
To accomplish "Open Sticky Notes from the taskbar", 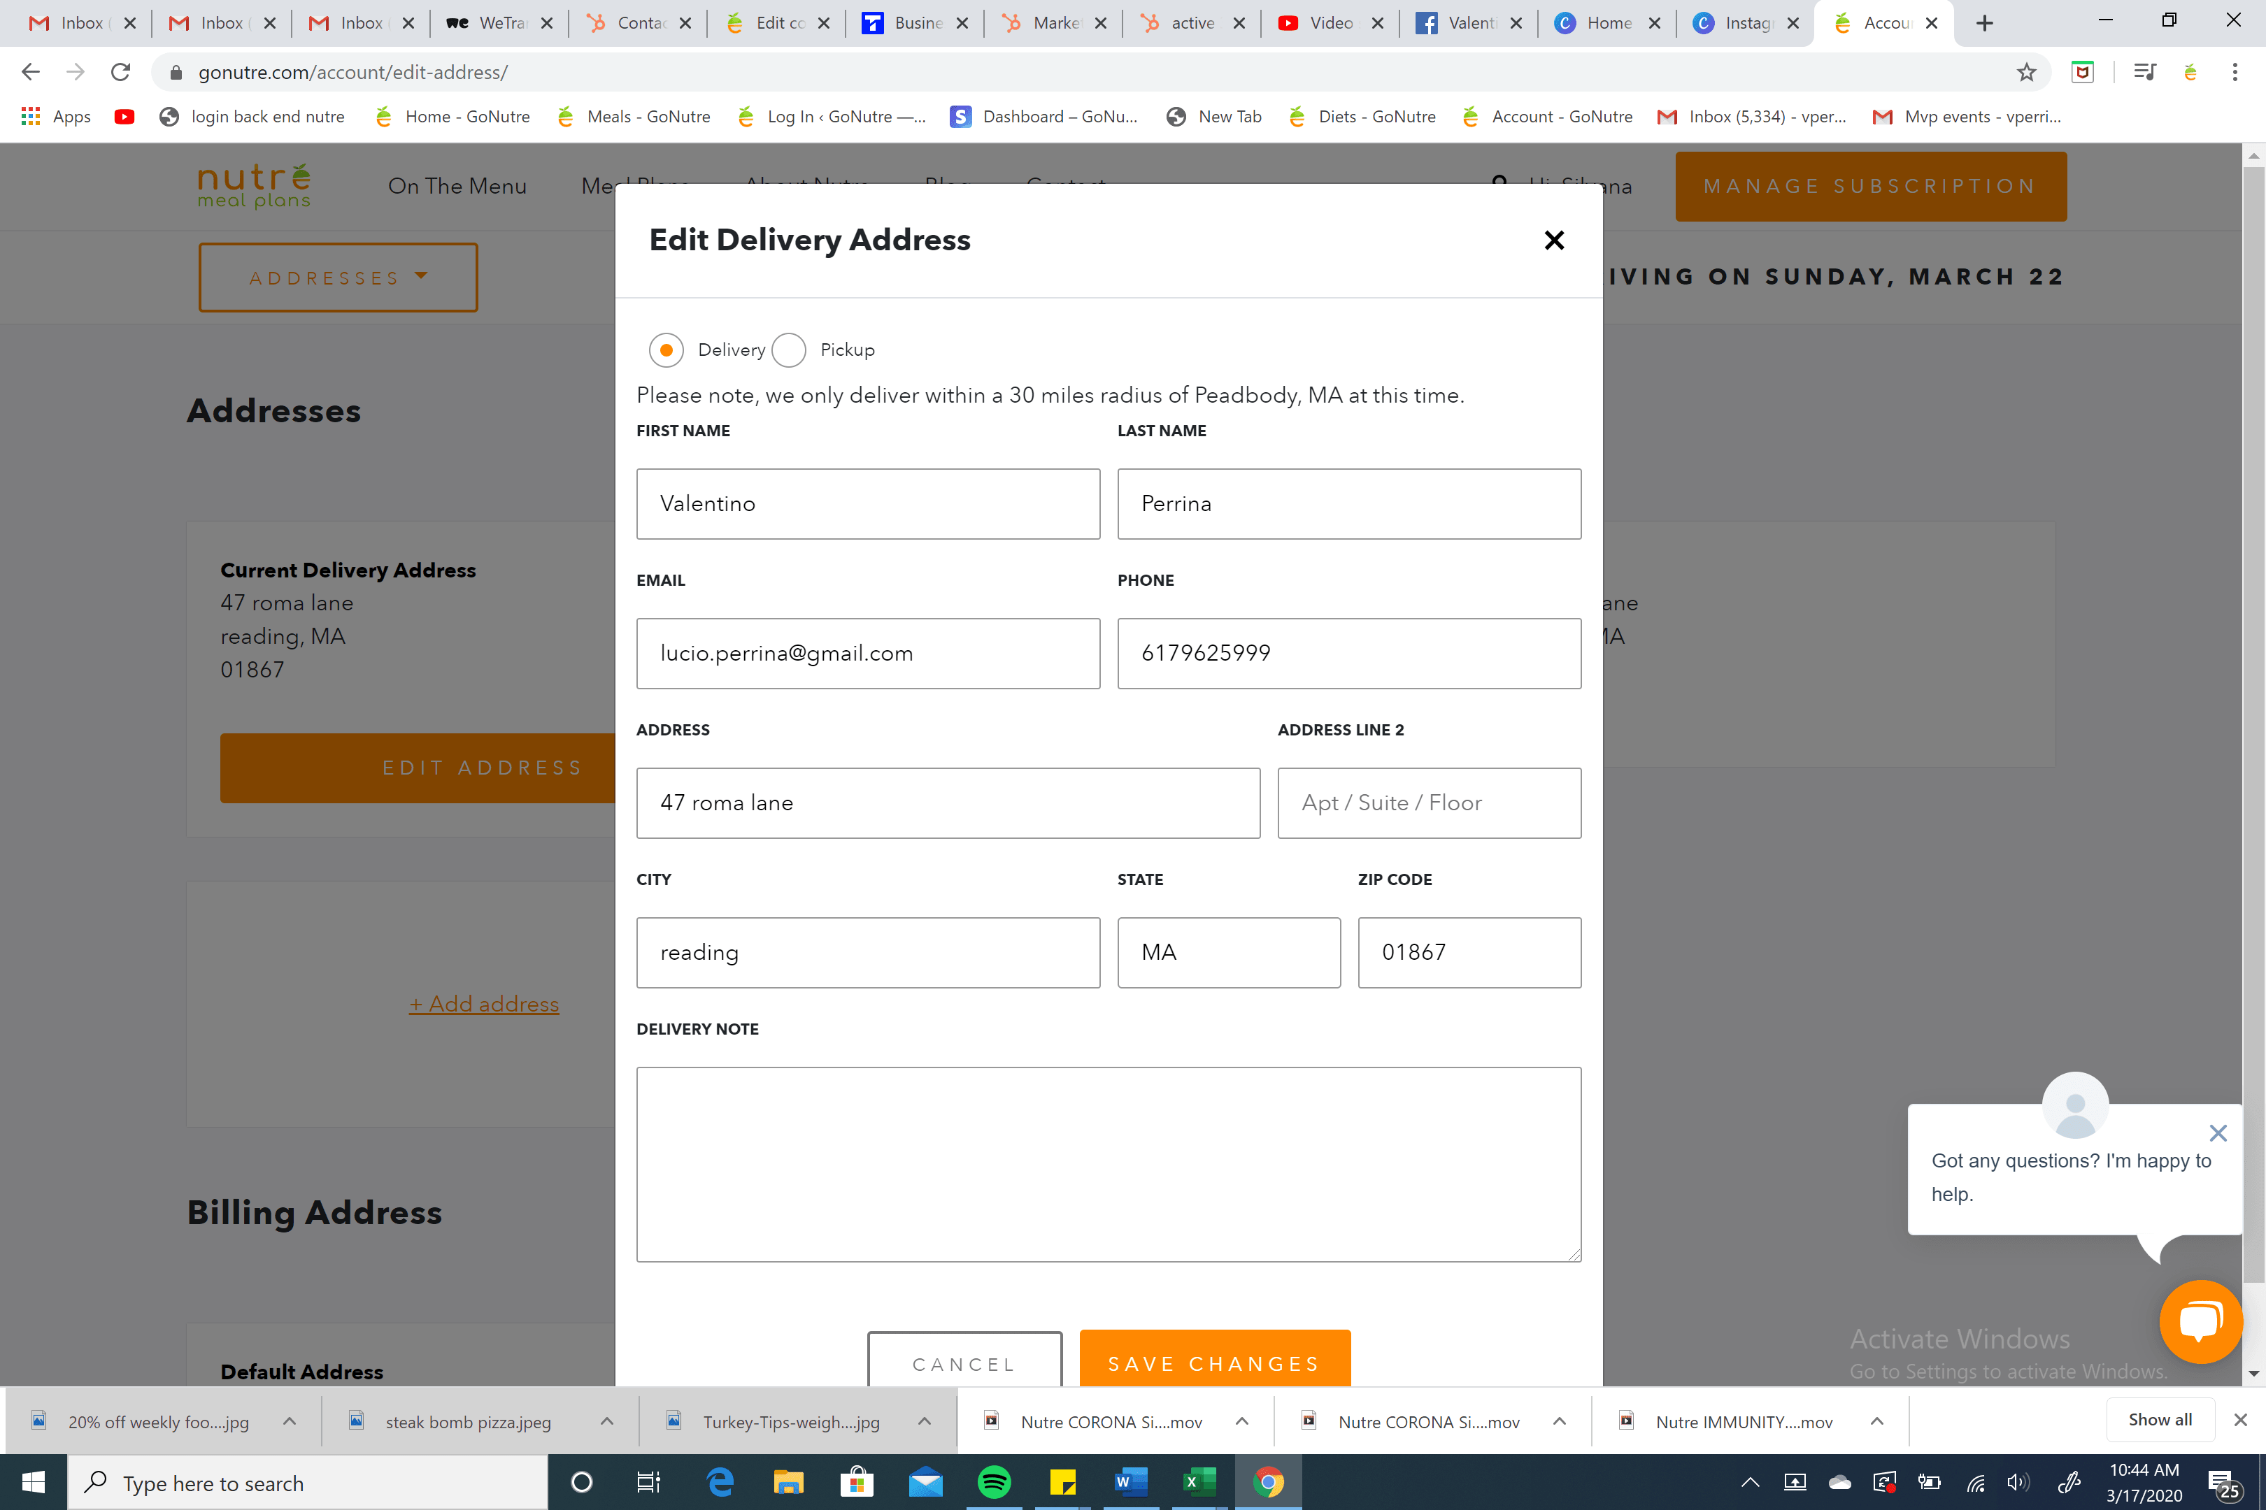I will [x=1062, y=1482].
